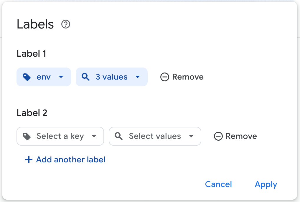Remove Label 1
Viewport: 300px width, 202px height.
[x=181, y=77]
